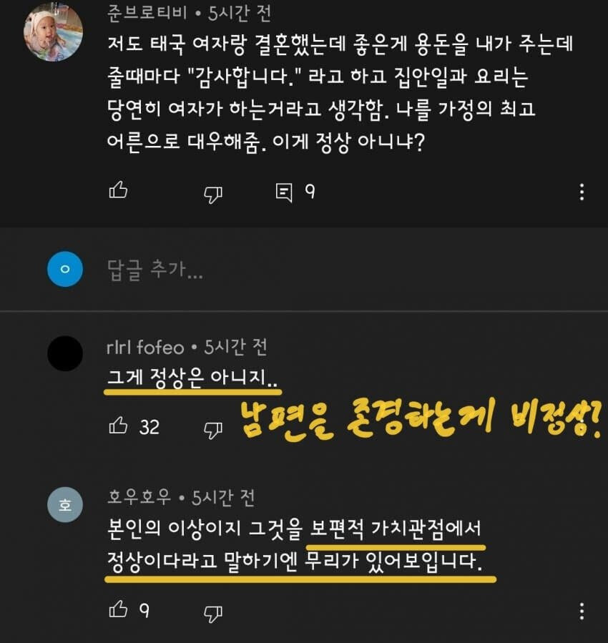Visit rlrl fofeo username link
The width and height of the screenshot is (608, 643).
coord(145,348)
